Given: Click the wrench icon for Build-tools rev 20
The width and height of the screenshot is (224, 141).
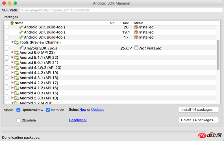Looking at the screenshot, I should point(21,27).
